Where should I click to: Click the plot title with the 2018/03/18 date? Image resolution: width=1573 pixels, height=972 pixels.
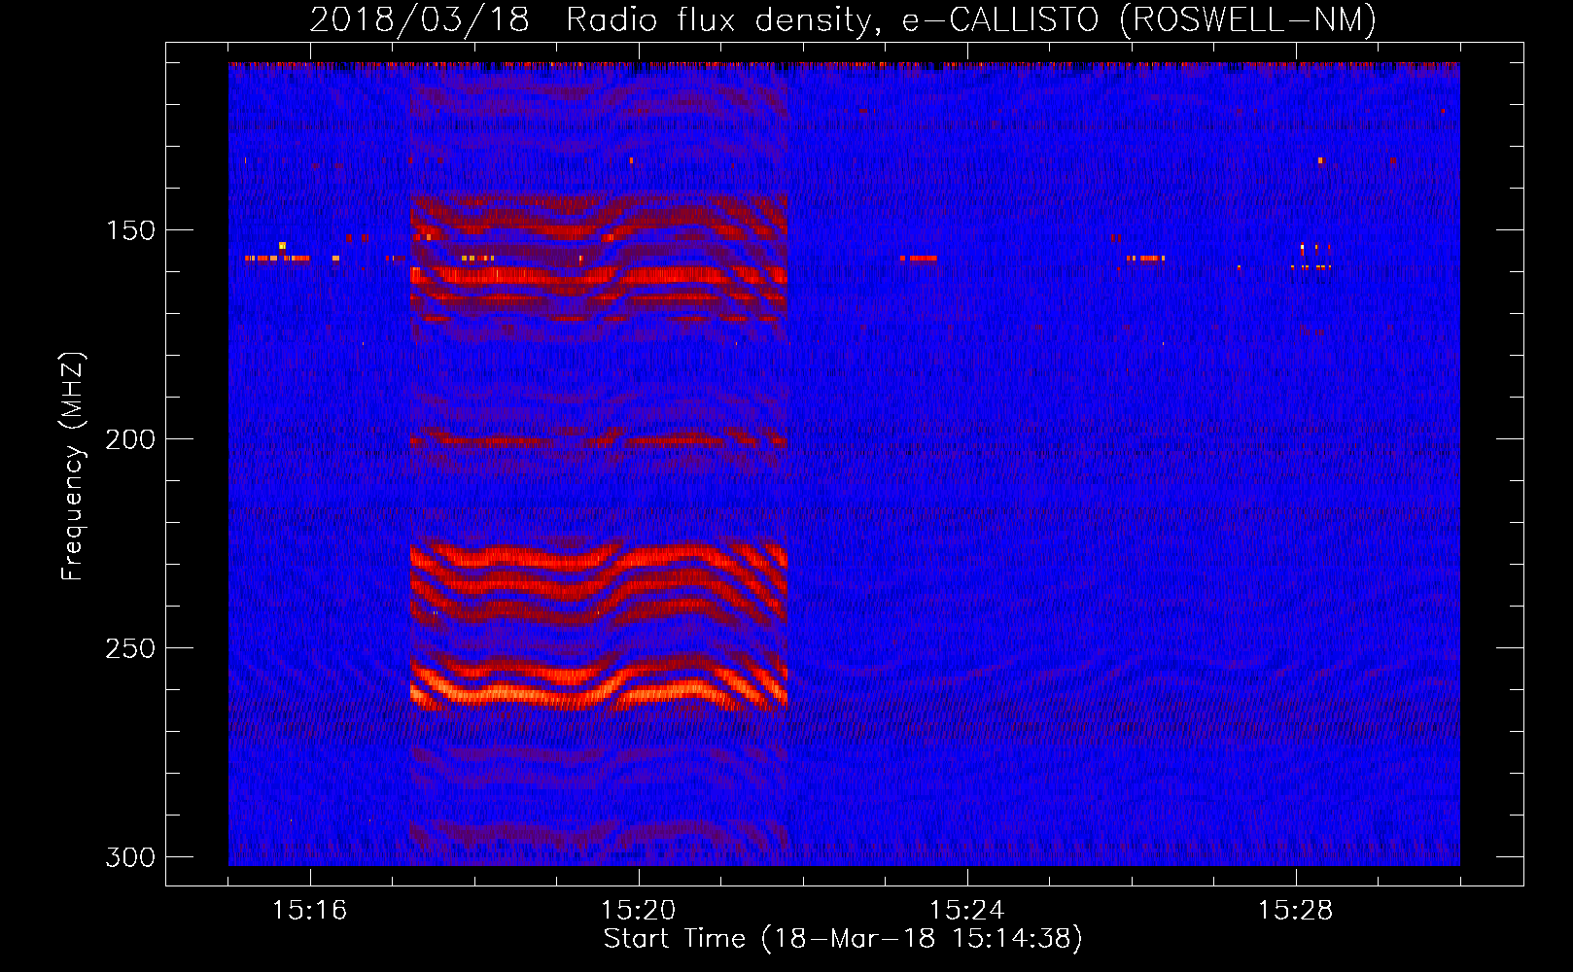pos(843,19)
